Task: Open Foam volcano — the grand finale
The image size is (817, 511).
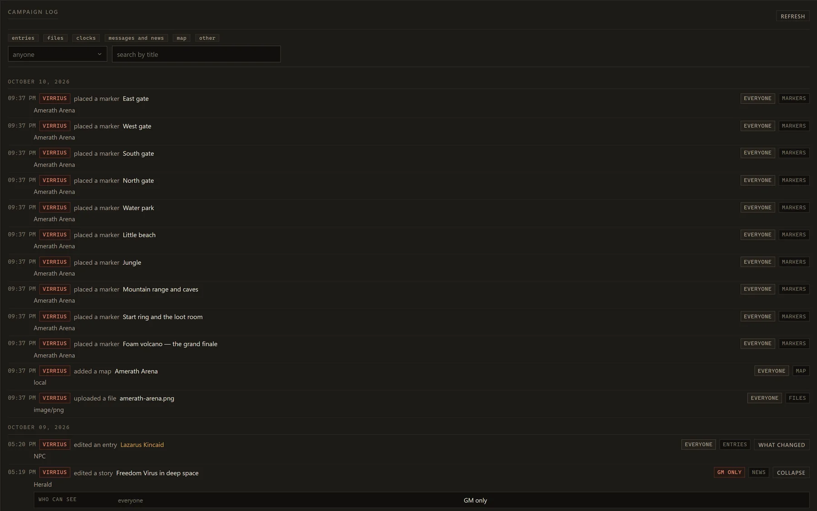Action: (170, 344)
